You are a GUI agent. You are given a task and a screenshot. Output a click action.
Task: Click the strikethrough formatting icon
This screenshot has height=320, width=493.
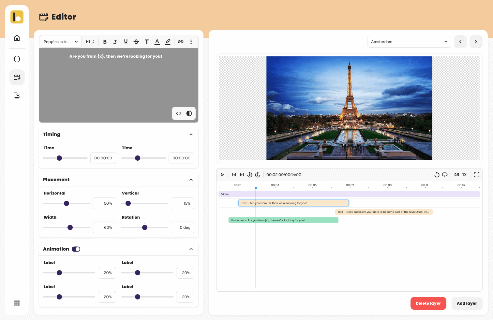pos(136,42)
